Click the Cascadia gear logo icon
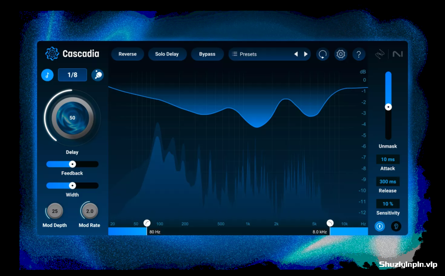 52,53
